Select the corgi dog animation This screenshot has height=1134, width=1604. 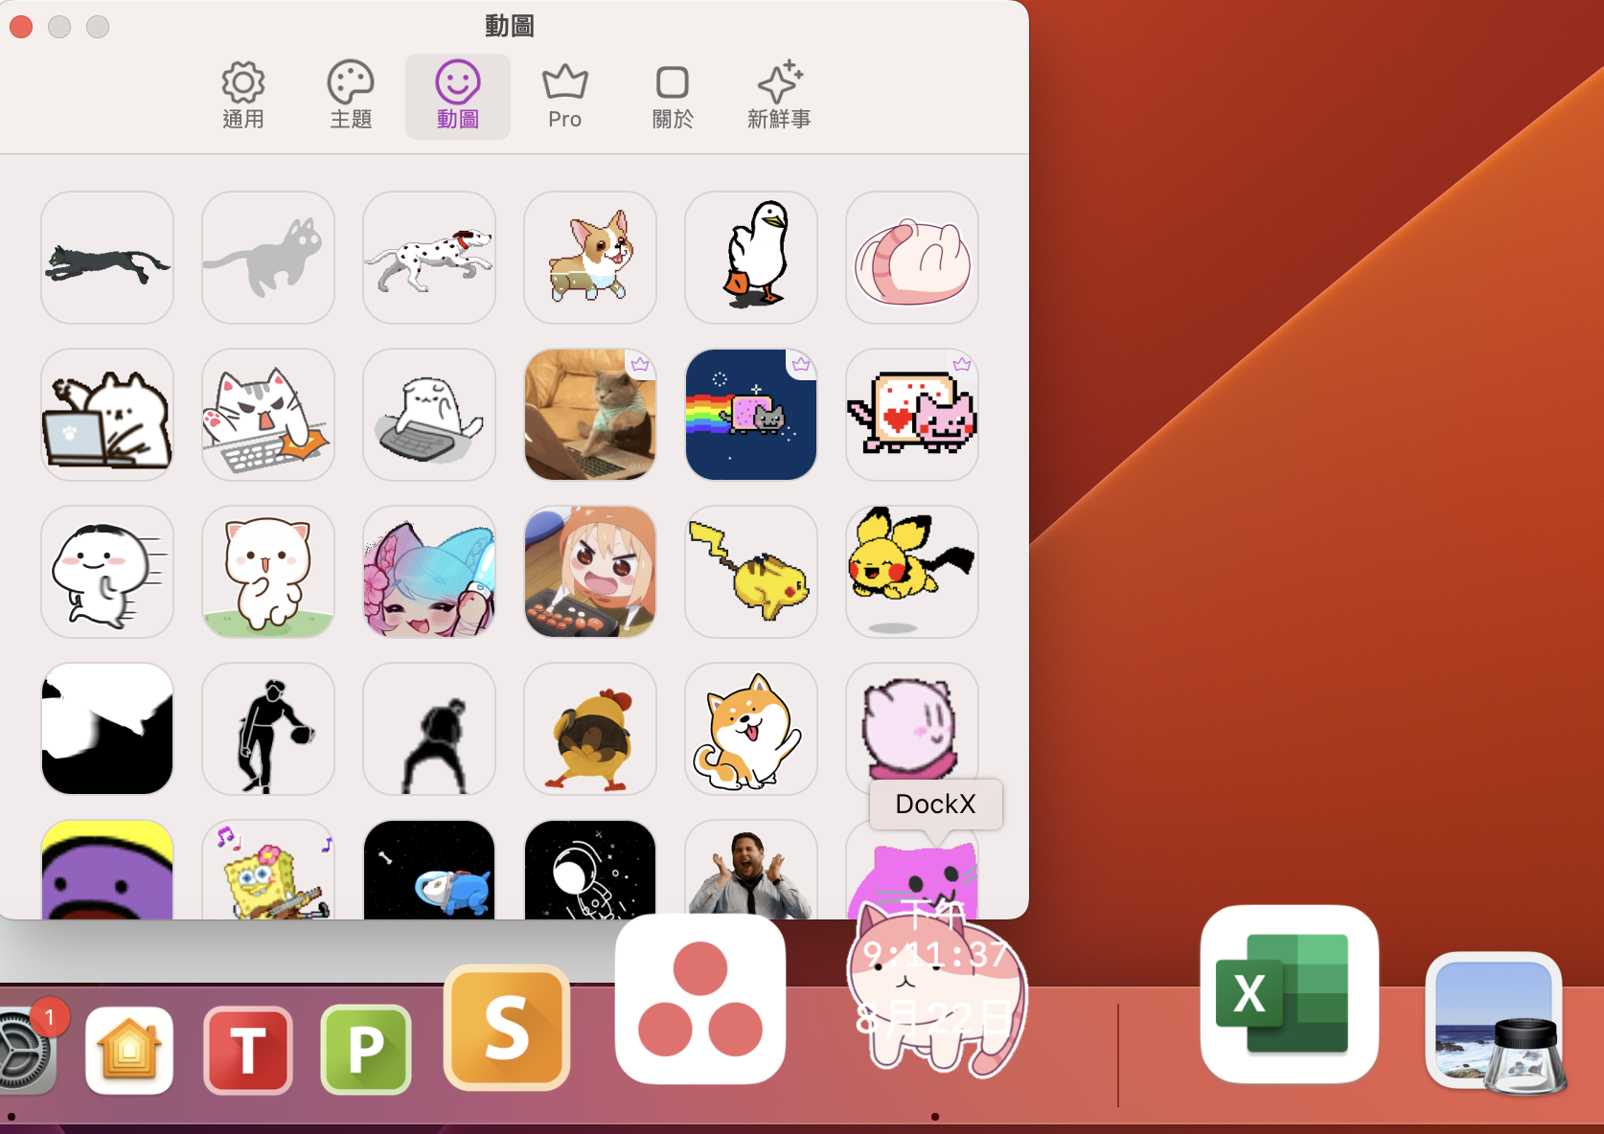point(590,258)
